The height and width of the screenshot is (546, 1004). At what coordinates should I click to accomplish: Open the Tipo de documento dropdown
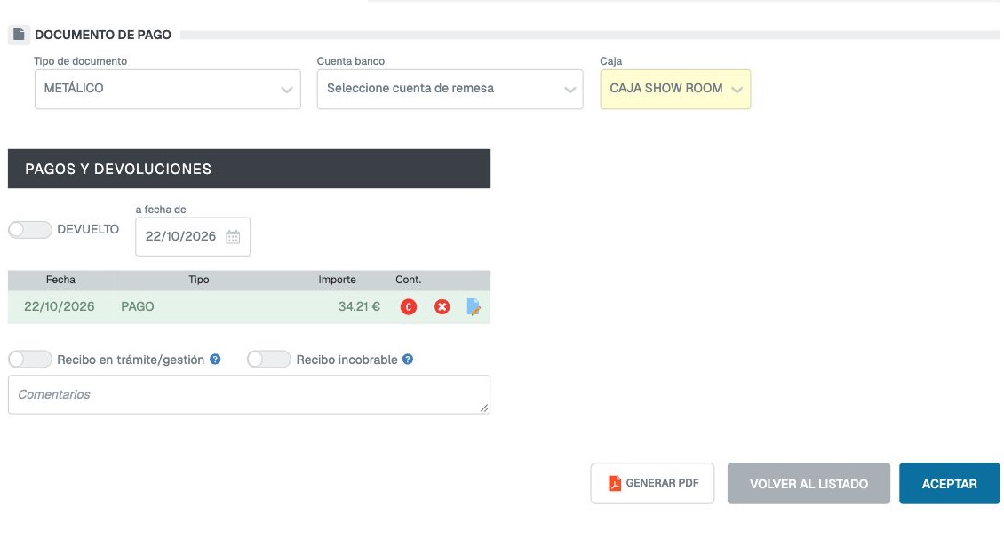pyautogui.click(x=168, y=89)
